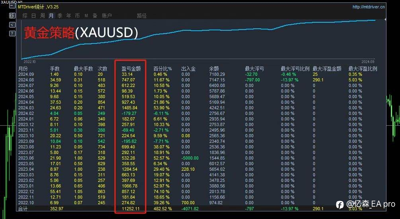Click the profit value 1485.84
Viewport: 400px width, 219px height.
(x=130, y=108)
